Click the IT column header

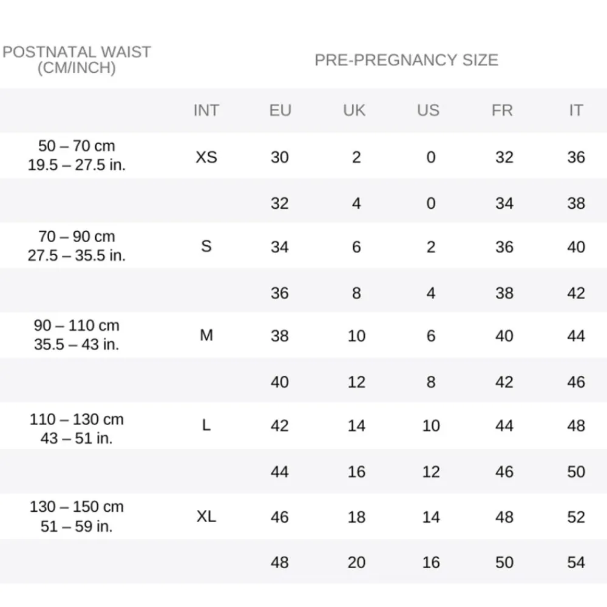point(575,110)
